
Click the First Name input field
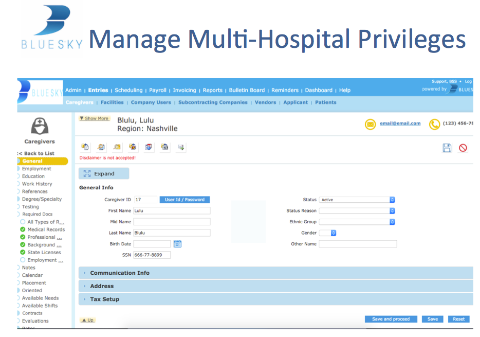coord(172,210)
